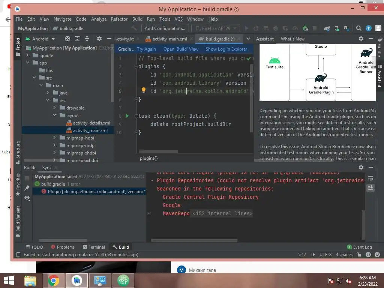Open the Problems tool window tab
This screenshot has height=288, width=384.
(x=63, y=247)
